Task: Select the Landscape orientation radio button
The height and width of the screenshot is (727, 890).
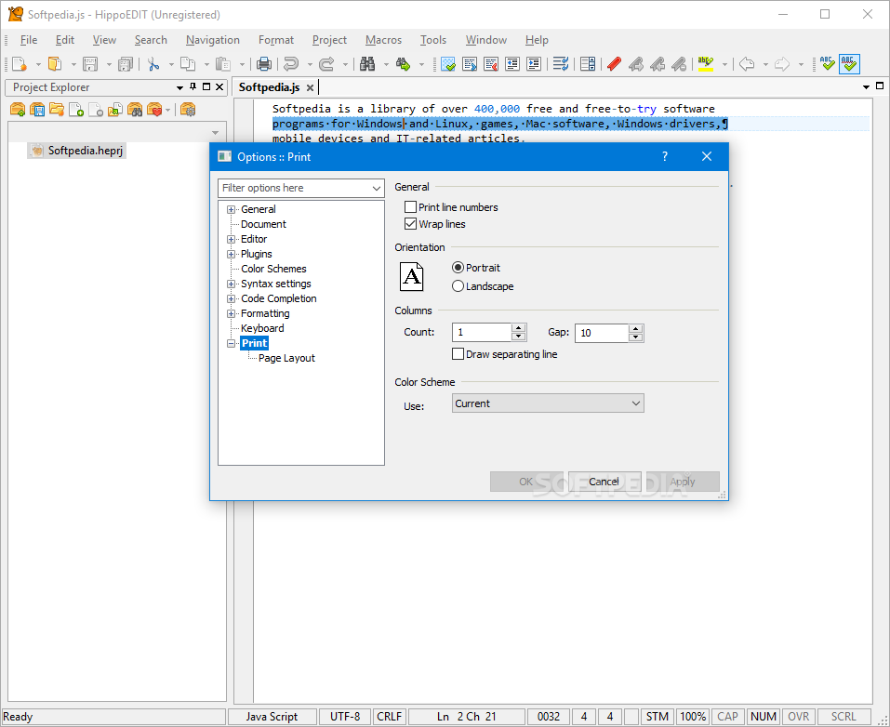Action: tap(458, 286)
